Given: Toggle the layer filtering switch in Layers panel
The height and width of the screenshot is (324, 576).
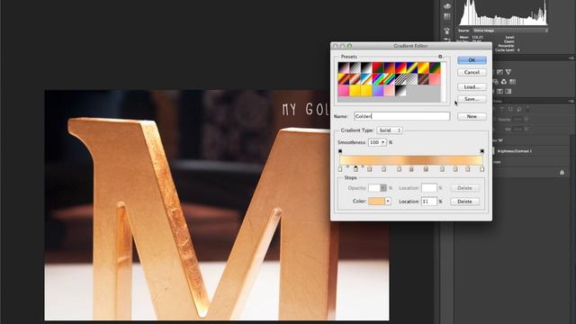Looking at the screenshot, I should click(528, 109).
